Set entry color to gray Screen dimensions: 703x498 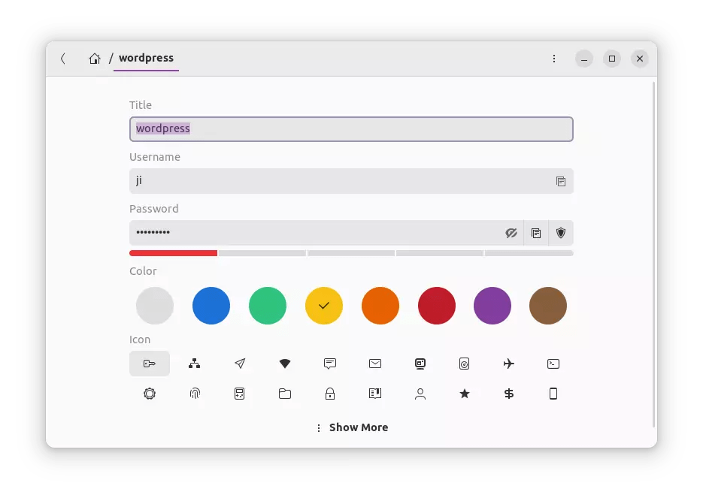point(155,306)
